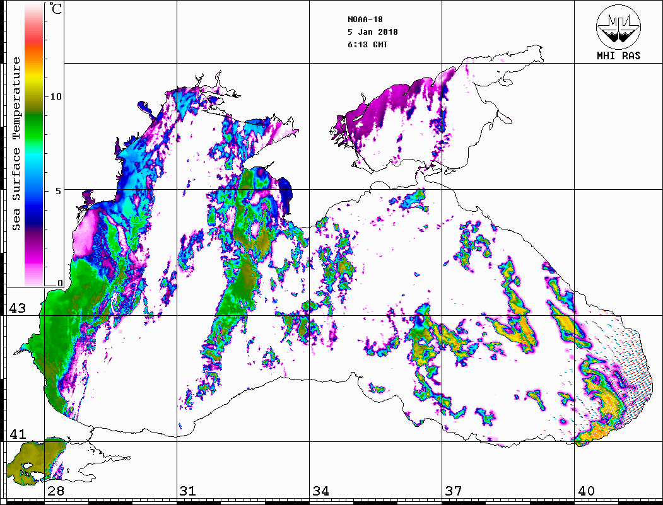
Task: Click the MHI RAS logo emblem
Action: (619, 26)
